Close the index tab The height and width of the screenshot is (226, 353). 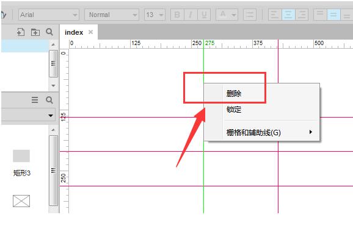(x=90, y=32)
